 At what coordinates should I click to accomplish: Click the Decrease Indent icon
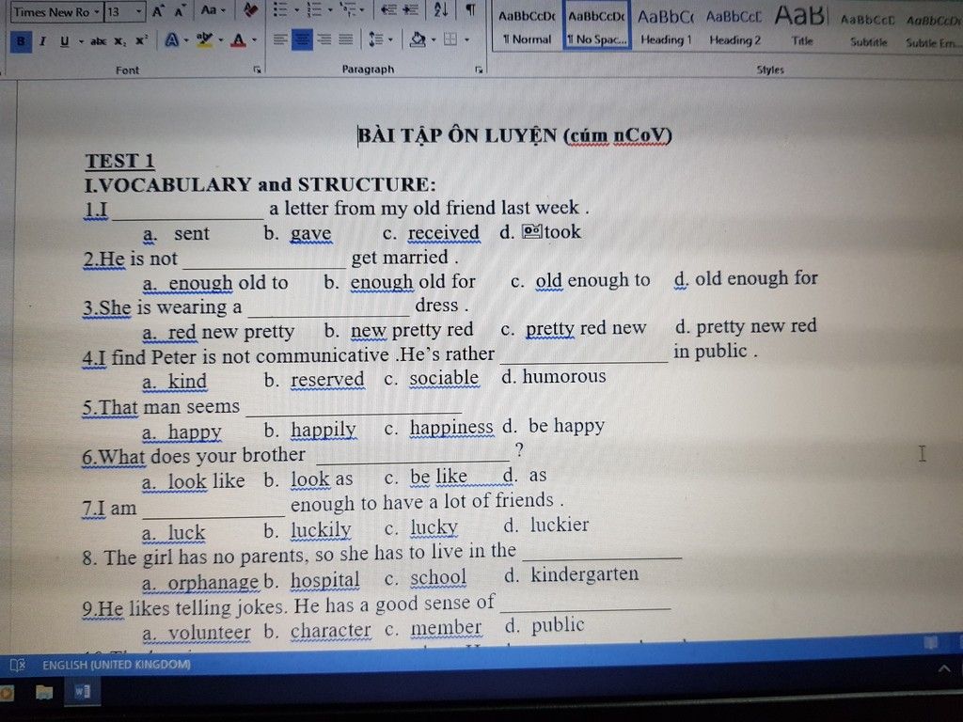(388, 9)
